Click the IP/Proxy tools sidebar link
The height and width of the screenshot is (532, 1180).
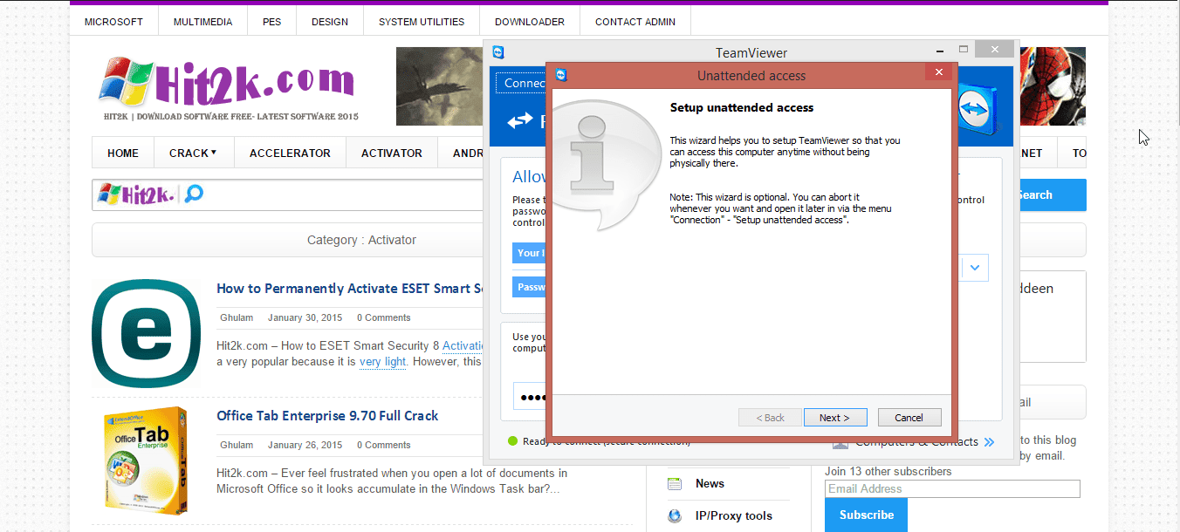734,515
